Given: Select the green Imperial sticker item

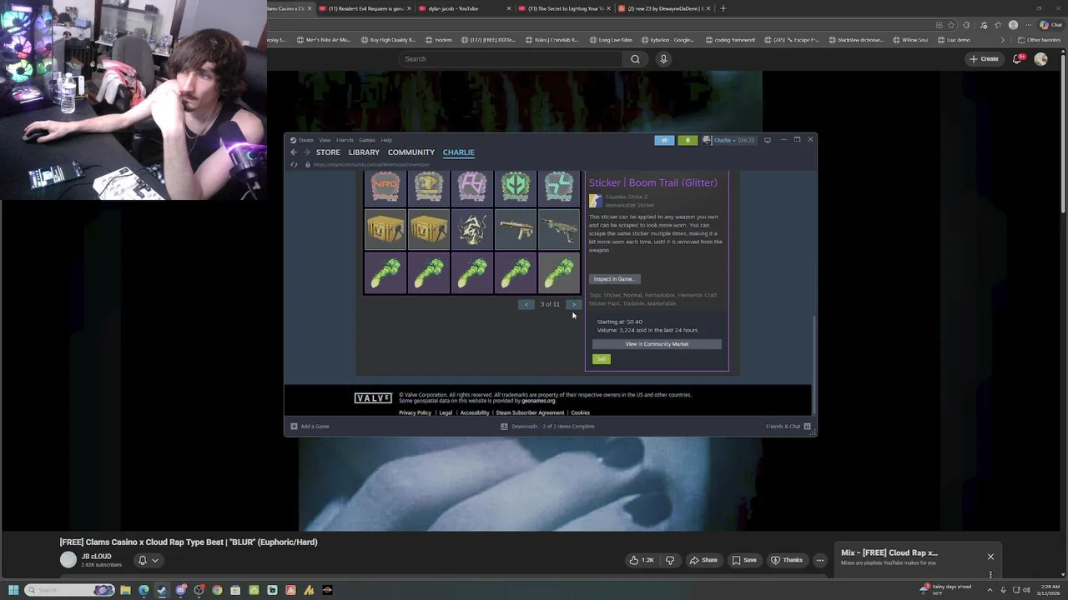Looking at the screenshot, I should tap(516, 187).
